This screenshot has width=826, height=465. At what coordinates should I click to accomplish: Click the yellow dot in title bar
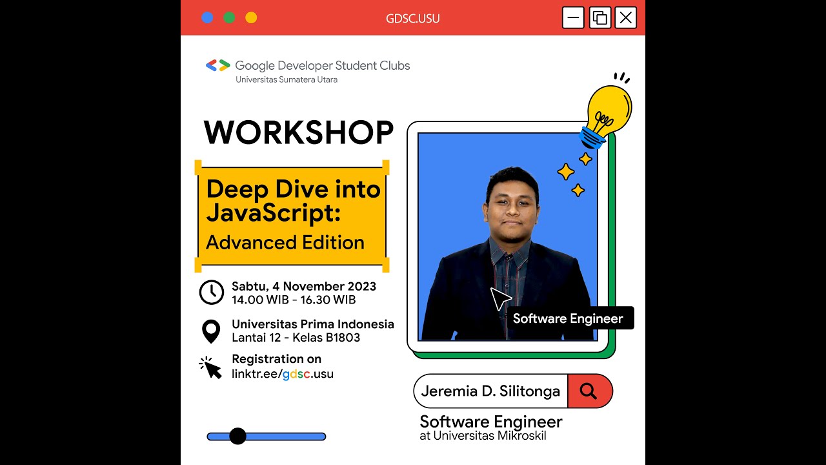pyautogui.click(x=251, y=17)
